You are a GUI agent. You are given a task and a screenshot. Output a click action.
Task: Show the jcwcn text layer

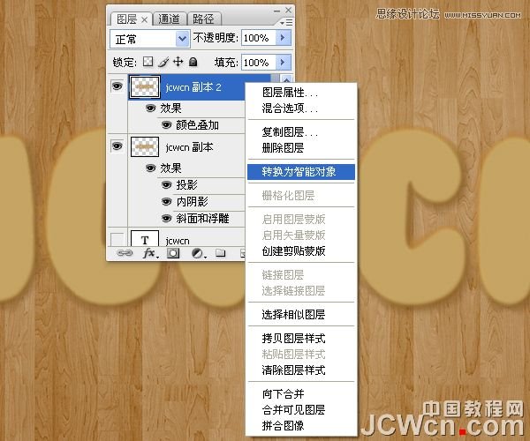(x=117, y=239)
